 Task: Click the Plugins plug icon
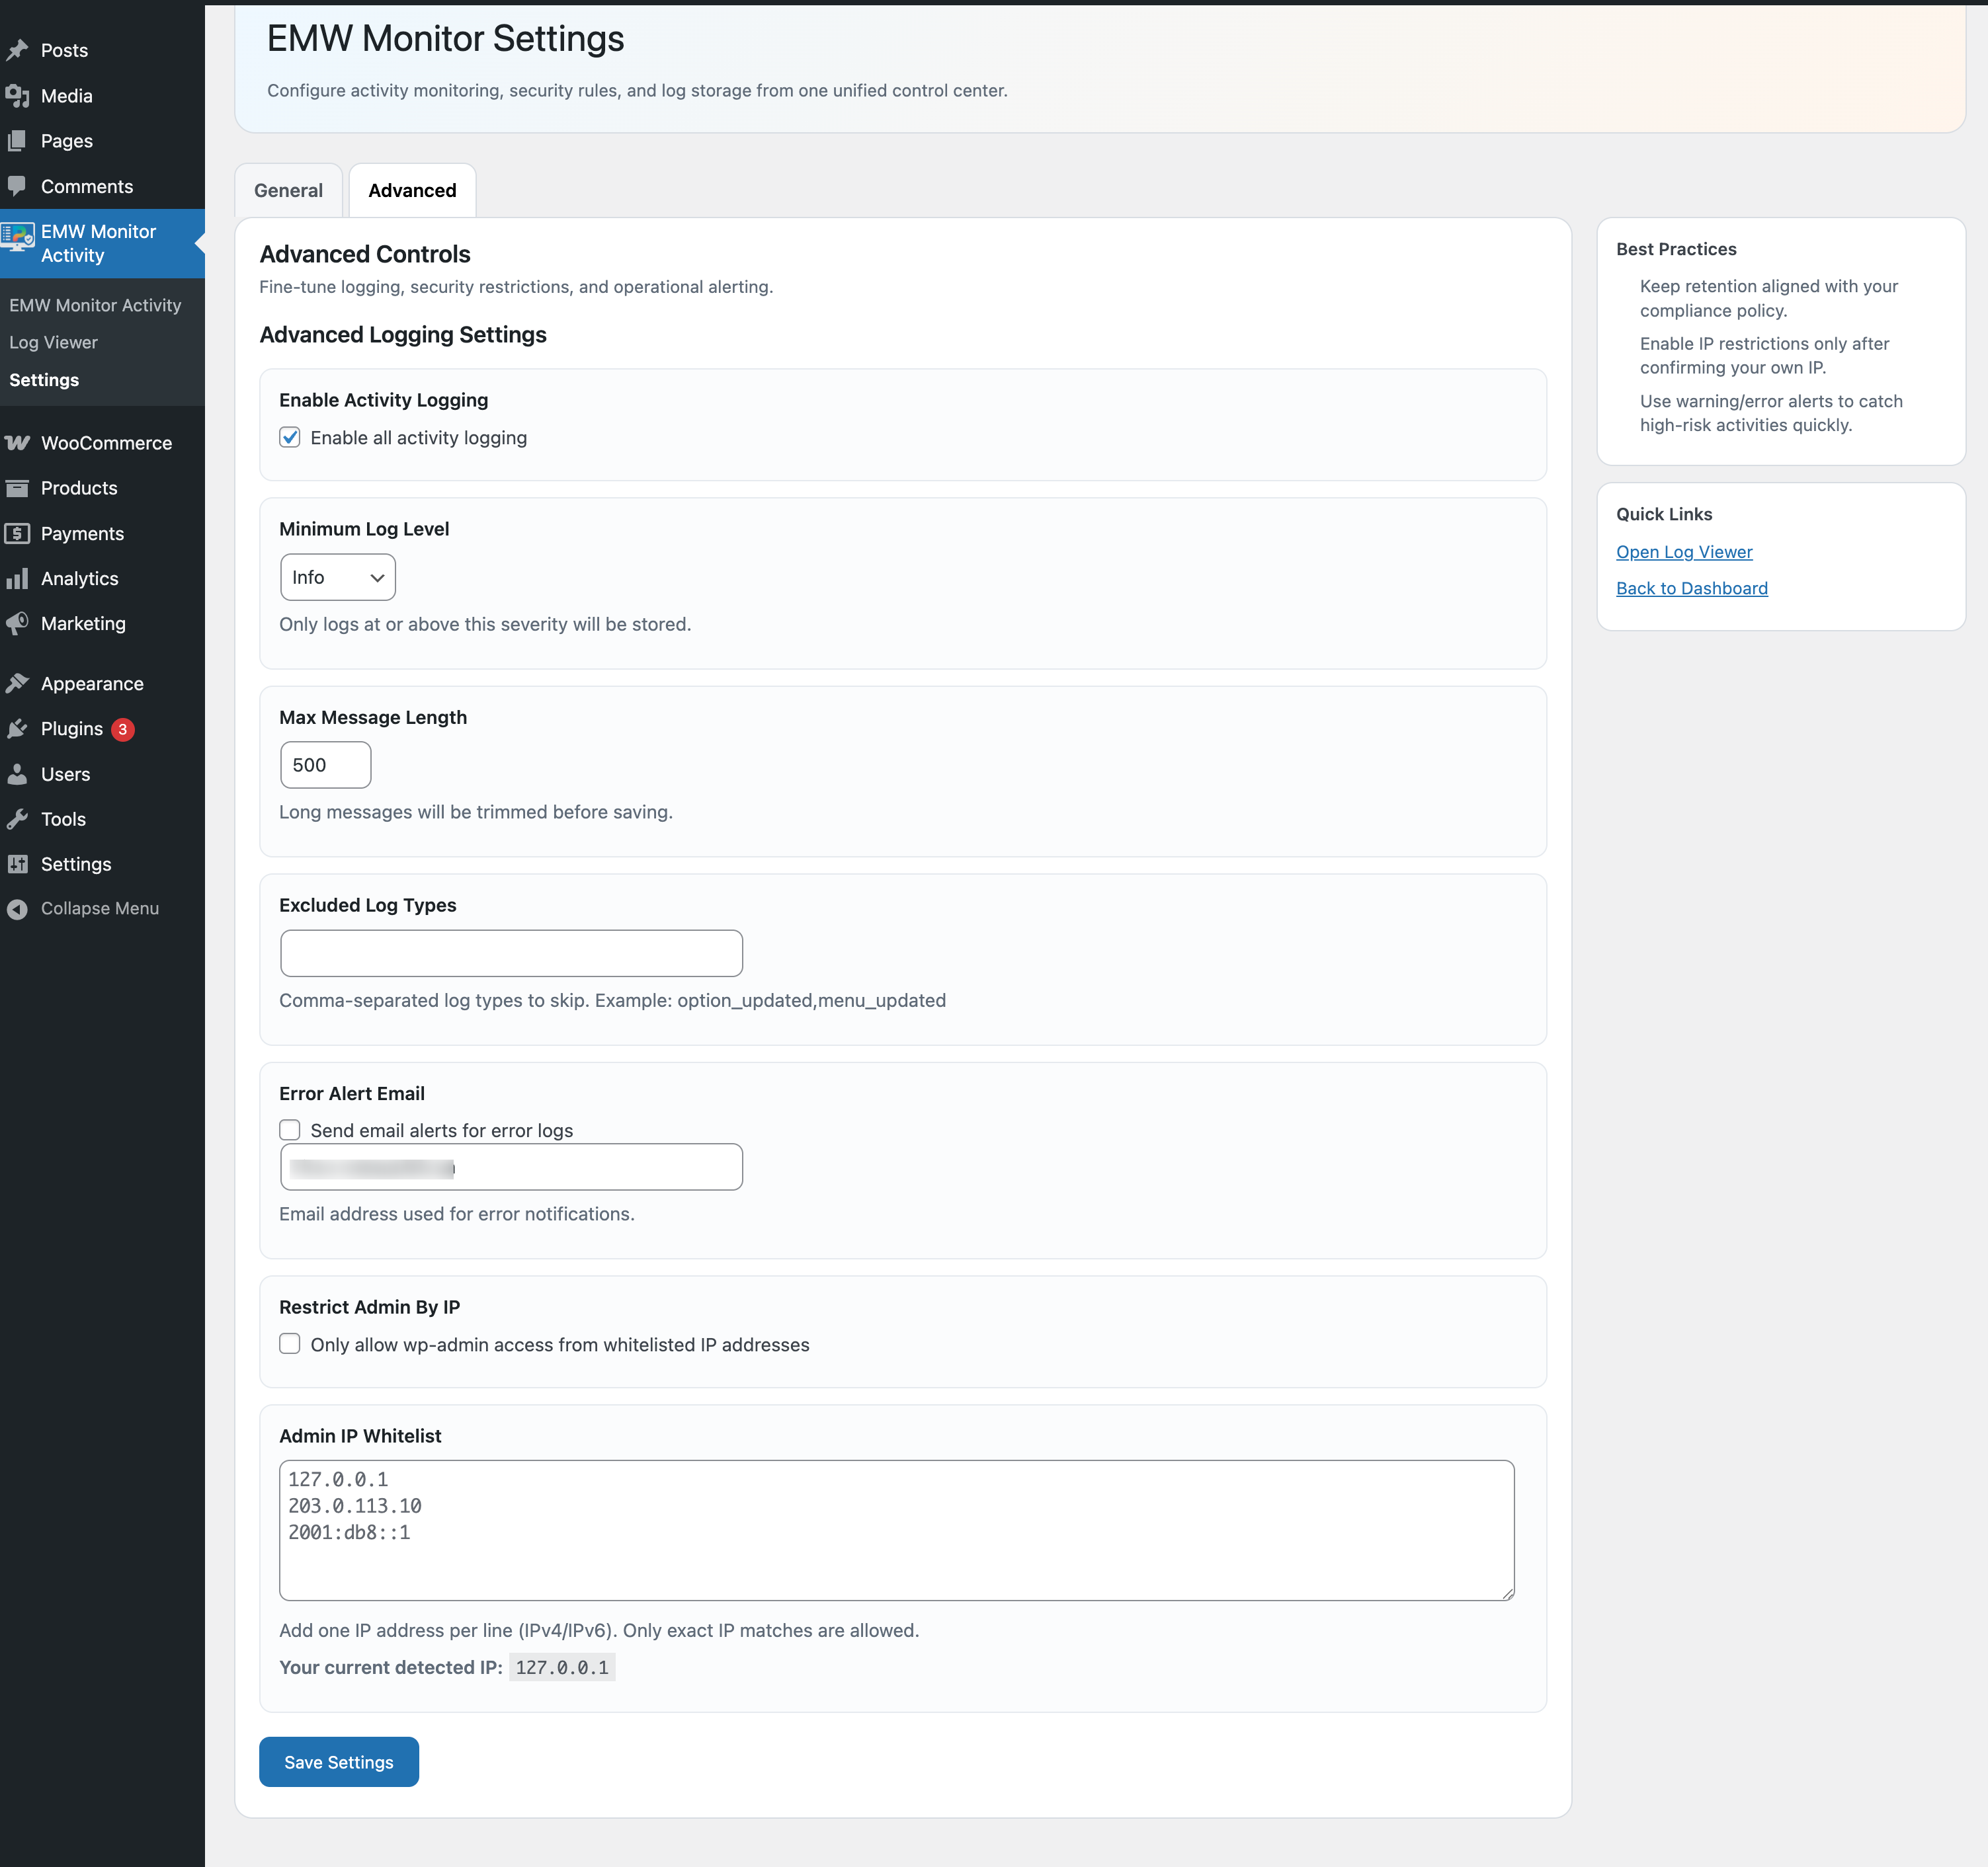point(17,729)
